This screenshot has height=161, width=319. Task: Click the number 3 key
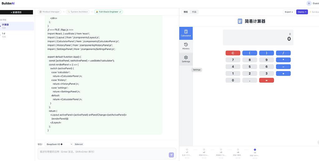tap(267, 73)
